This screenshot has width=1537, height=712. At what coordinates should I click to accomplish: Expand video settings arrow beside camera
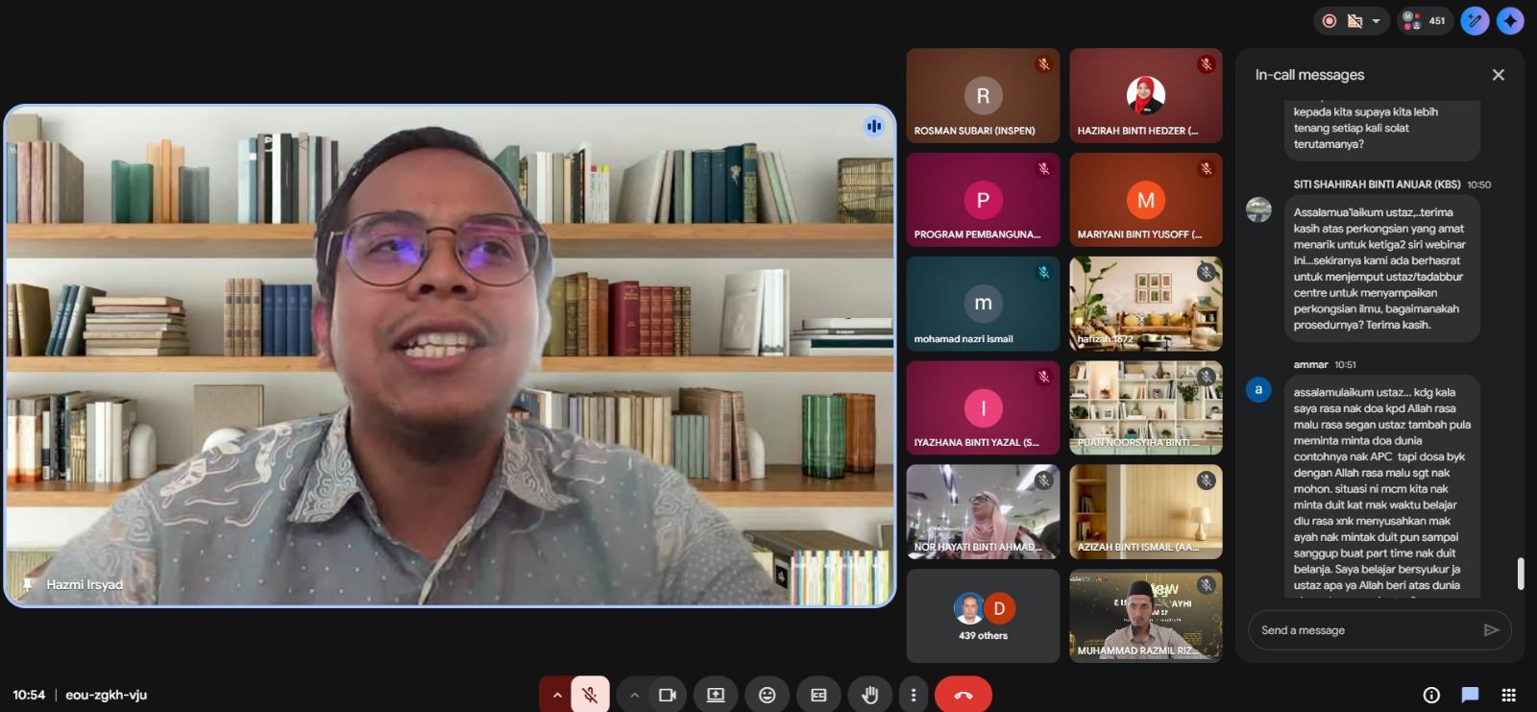tap(634, 695)
